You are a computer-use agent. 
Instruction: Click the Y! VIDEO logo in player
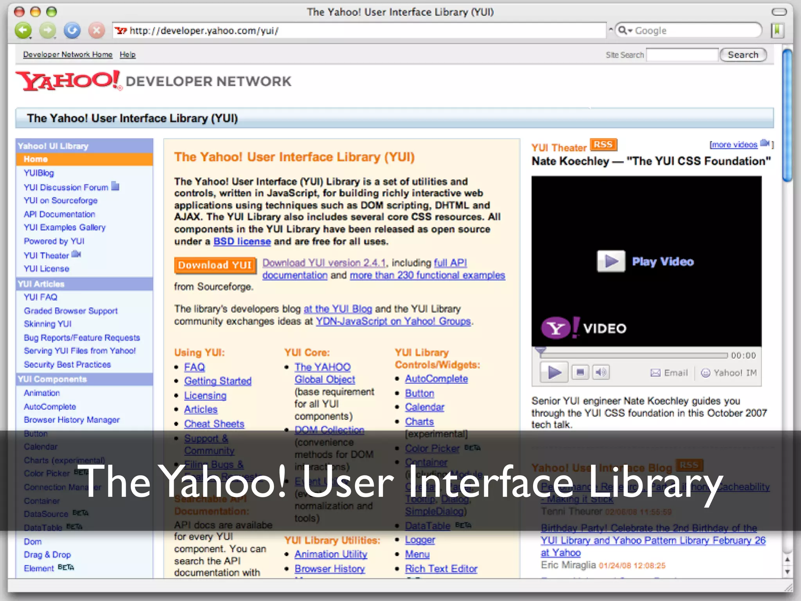click(x=584, y=328)
